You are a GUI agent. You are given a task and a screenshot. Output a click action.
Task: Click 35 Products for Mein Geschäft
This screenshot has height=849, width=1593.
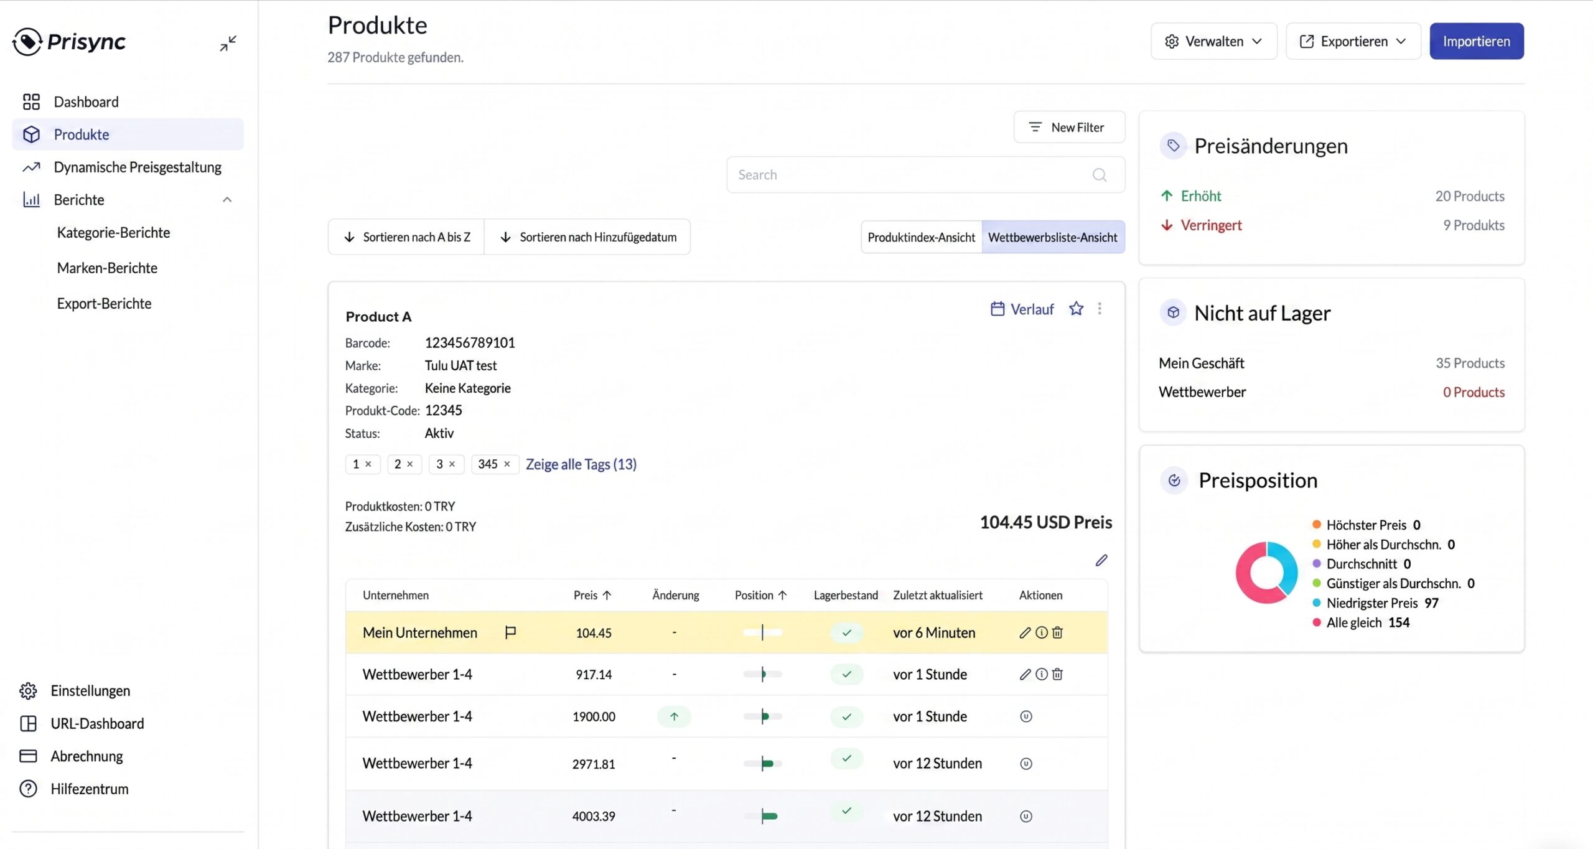[1470, 363]
